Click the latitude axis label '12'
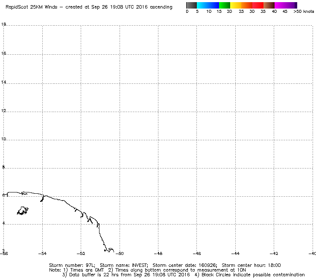The image size is (316, 278). point(3,111)
